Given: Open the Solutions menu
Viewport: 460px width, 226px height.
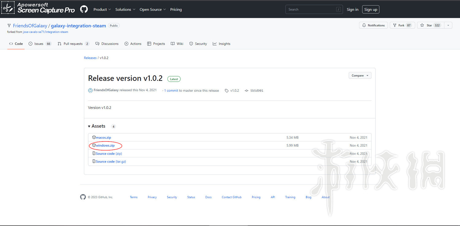Looking at the screenshot, I should (x=125, y=10).
